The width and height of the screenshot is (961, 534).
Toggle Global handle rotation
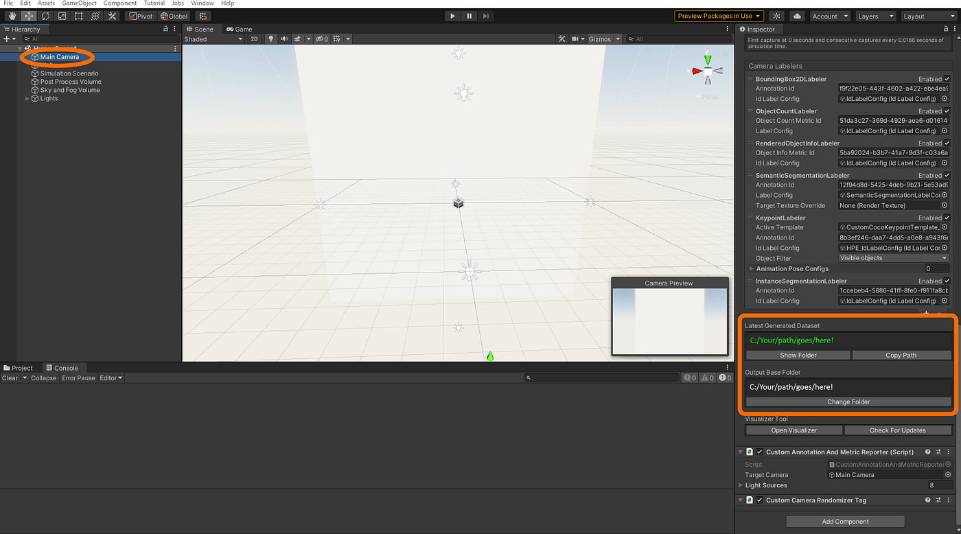coord(174,16)
